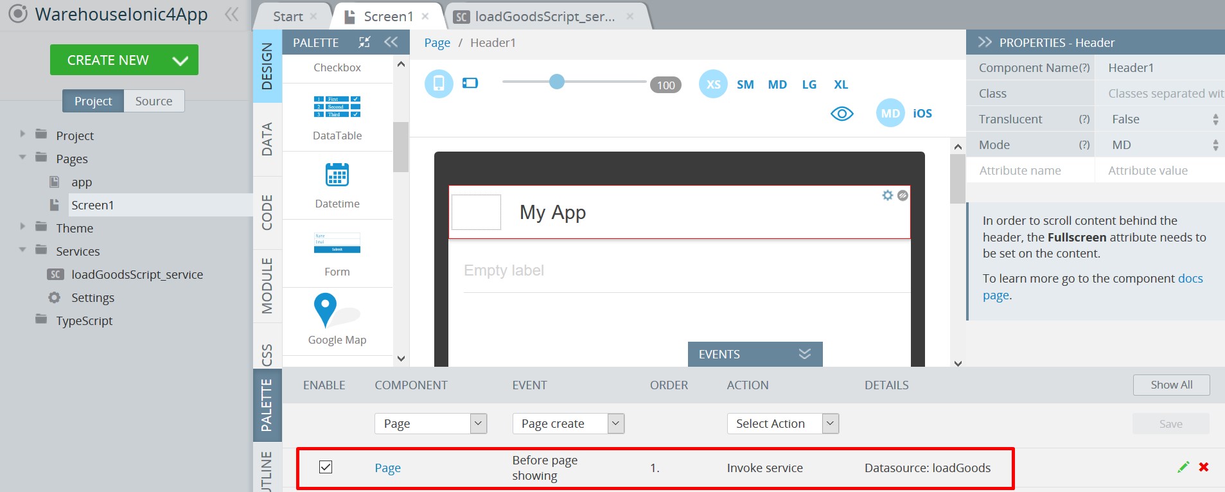This screenshot has height=492, width=1225.
Task: Click the Page link in event row
Action: 388,468
